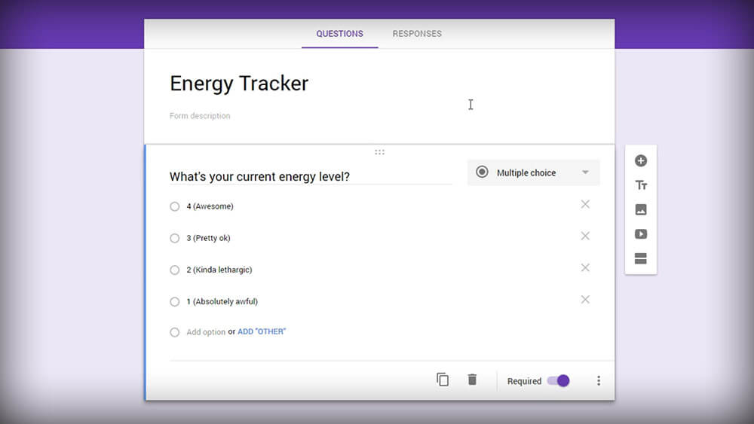Toggle the Required switch off

point(559,381)
